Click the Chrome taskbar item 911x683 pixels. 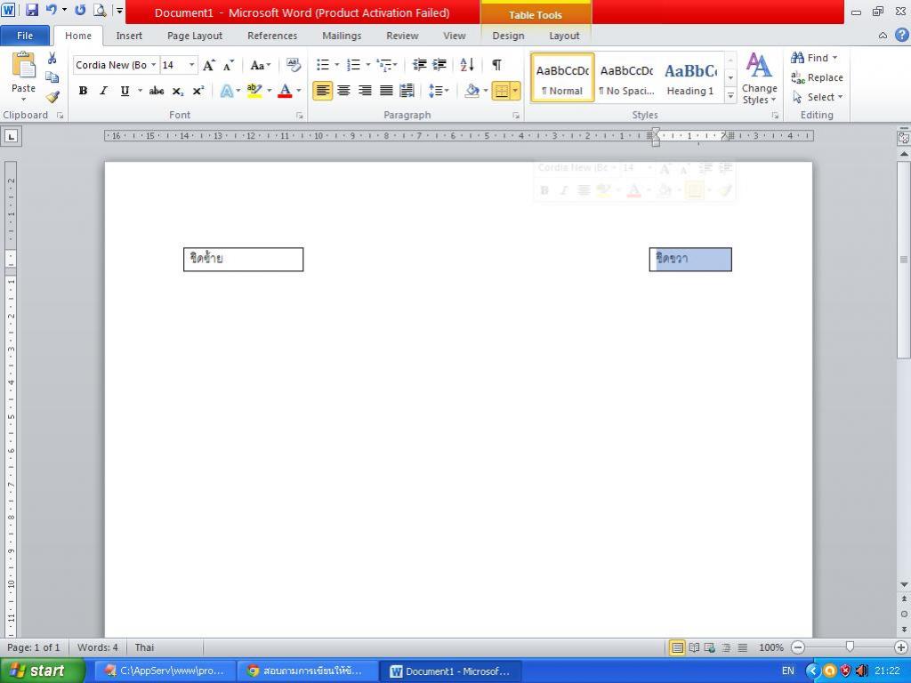click(306, 671)
